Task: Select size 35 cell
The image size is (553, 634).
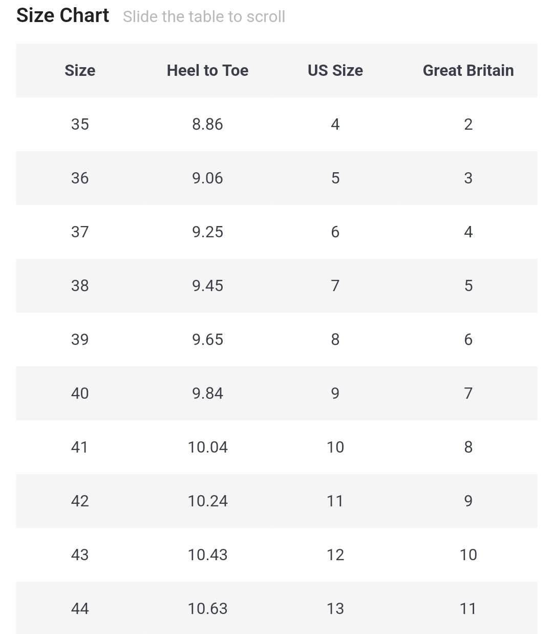Action: 80,124
